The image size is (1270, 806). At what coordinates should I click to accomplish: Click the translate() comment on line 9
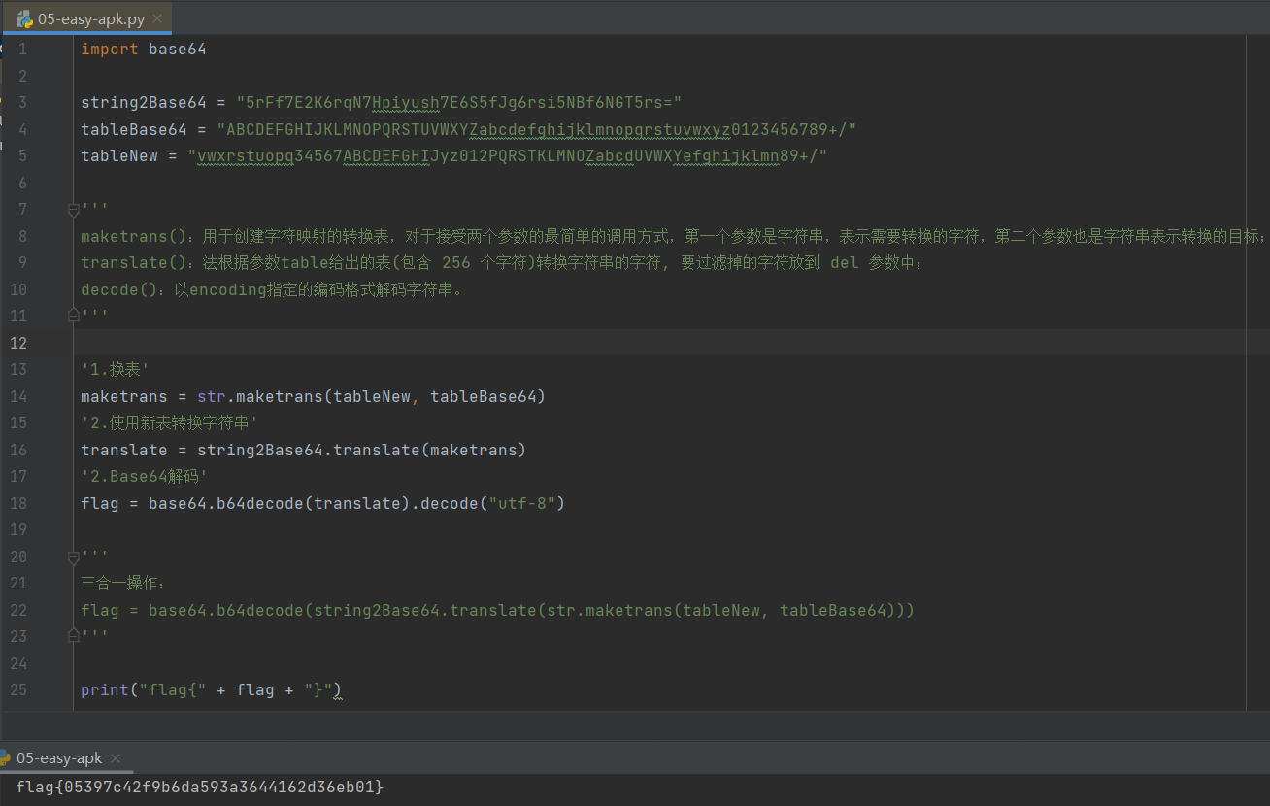tap(503, 262)
